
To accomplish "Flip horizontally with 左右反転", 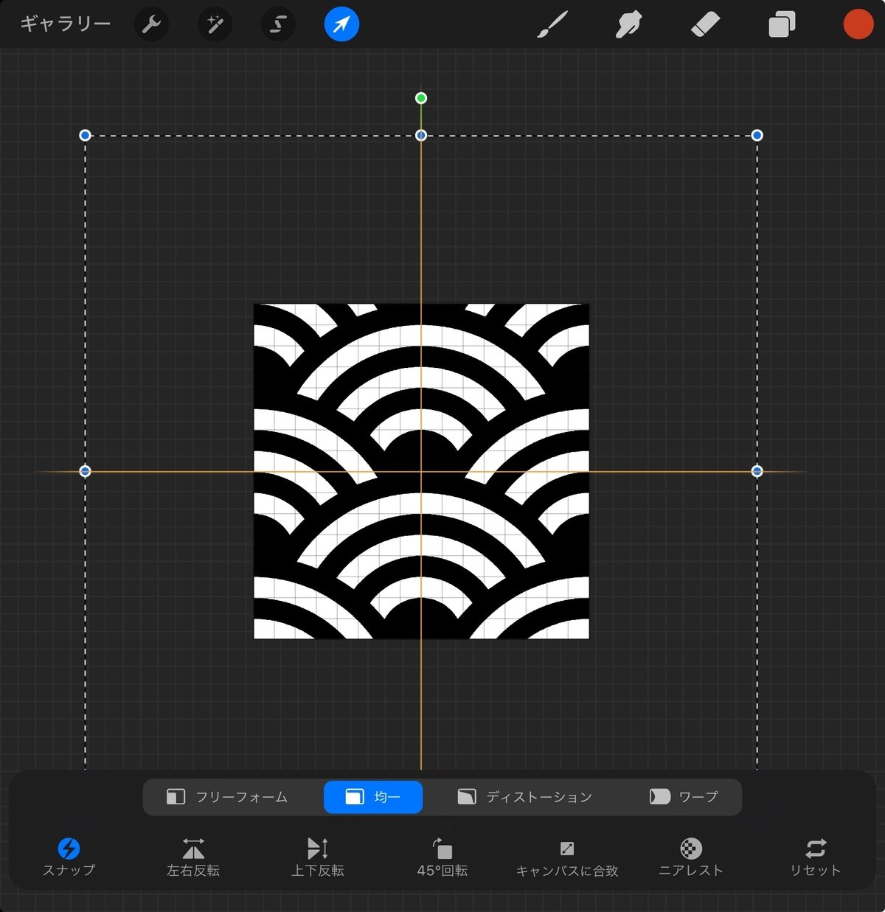I will 193,857.
